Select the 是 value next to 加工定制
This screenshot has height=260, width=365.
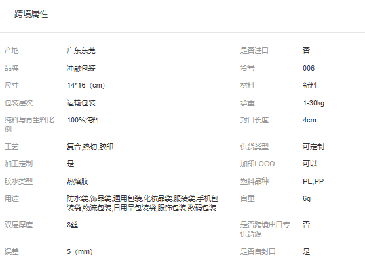tap(71, 164)
